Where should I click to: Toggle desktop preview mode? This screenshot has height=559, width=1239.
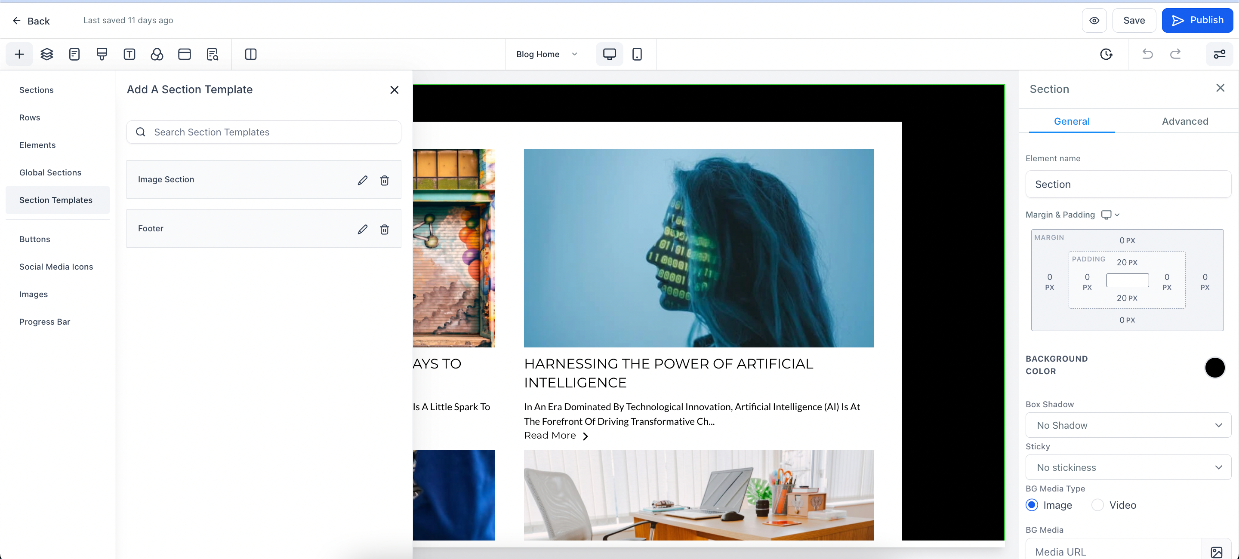[x=609, y=54]
